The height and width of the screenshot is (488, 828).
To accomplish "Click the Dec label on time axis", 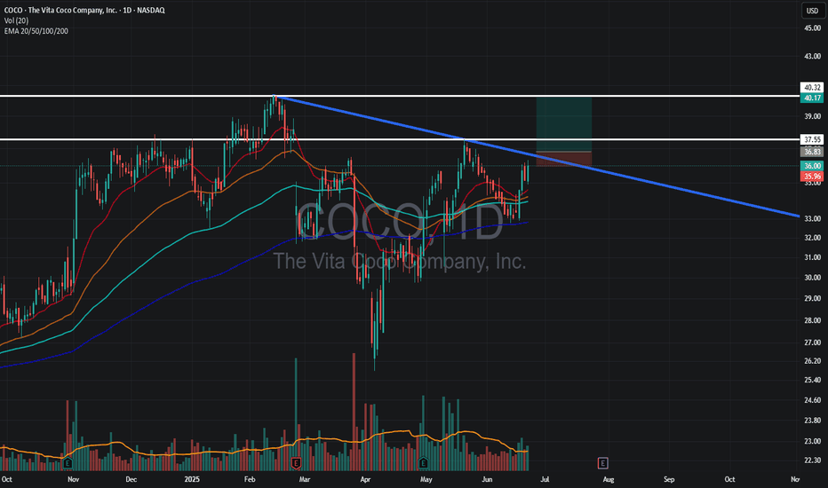I will [x=131, y=479].
